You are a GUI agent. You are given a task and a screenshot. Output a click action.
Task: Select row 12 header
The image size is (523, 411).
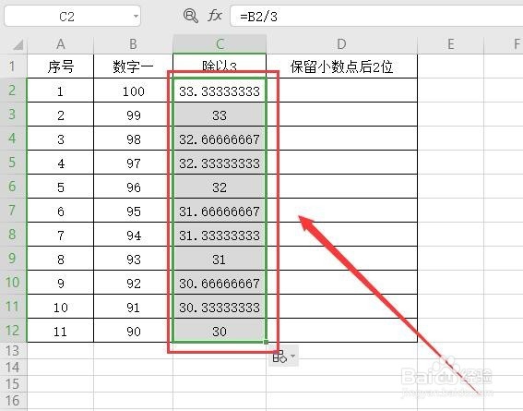point(13,331)
